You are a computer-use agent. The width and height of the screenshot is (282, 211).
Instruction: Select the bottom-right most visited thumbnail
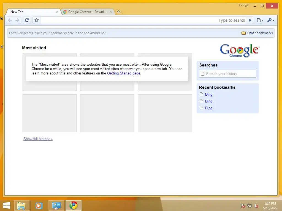[x=165, y=113]
